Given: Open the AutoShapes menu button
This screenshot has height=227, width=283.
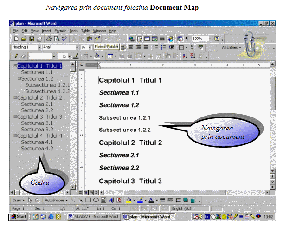Looking at the screenshot, I should (x=56, y=200).
